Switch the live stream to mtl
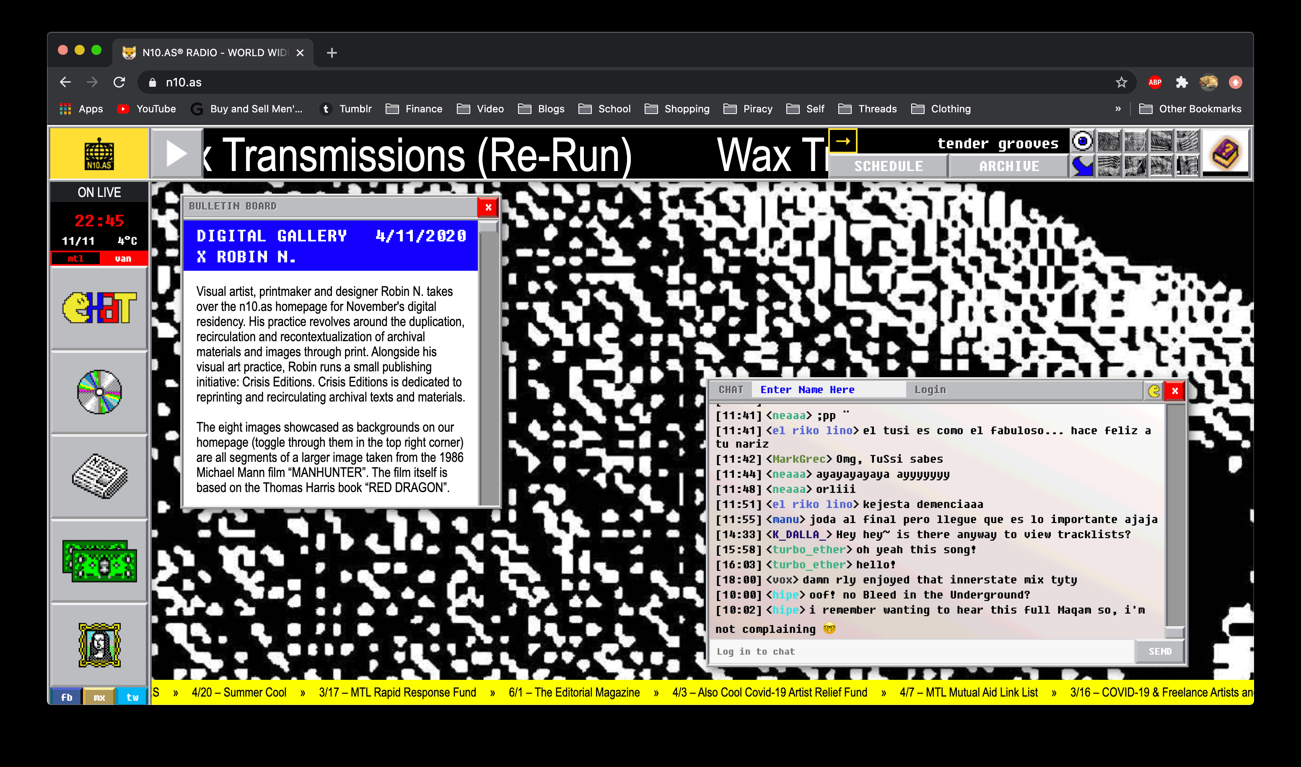The width and height of the screenshot is (1301, 767). 75,259
